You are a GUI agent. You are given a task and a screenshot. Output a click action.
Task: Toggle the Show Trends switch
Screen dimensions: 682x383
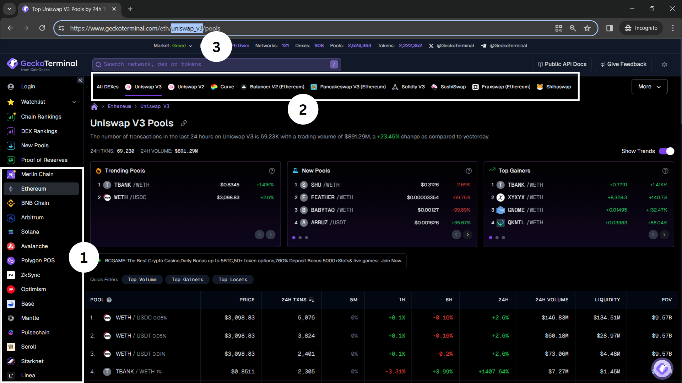point(666,151)
